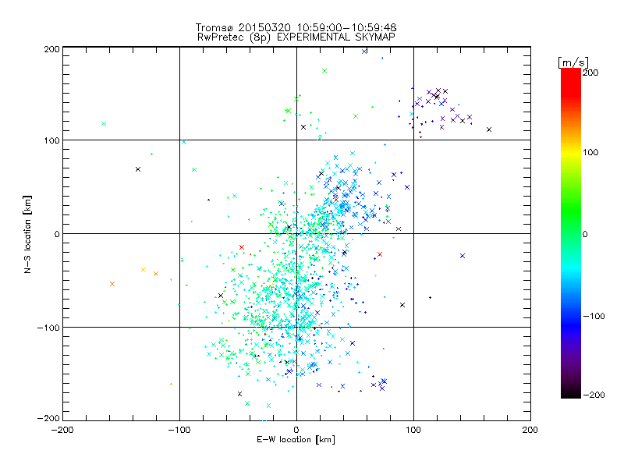Click the subtitle 'RwPretec (8p) EXPERIMENTAL SKYMAP'
The height and width of the screenshot is (468, 624).
296,37
